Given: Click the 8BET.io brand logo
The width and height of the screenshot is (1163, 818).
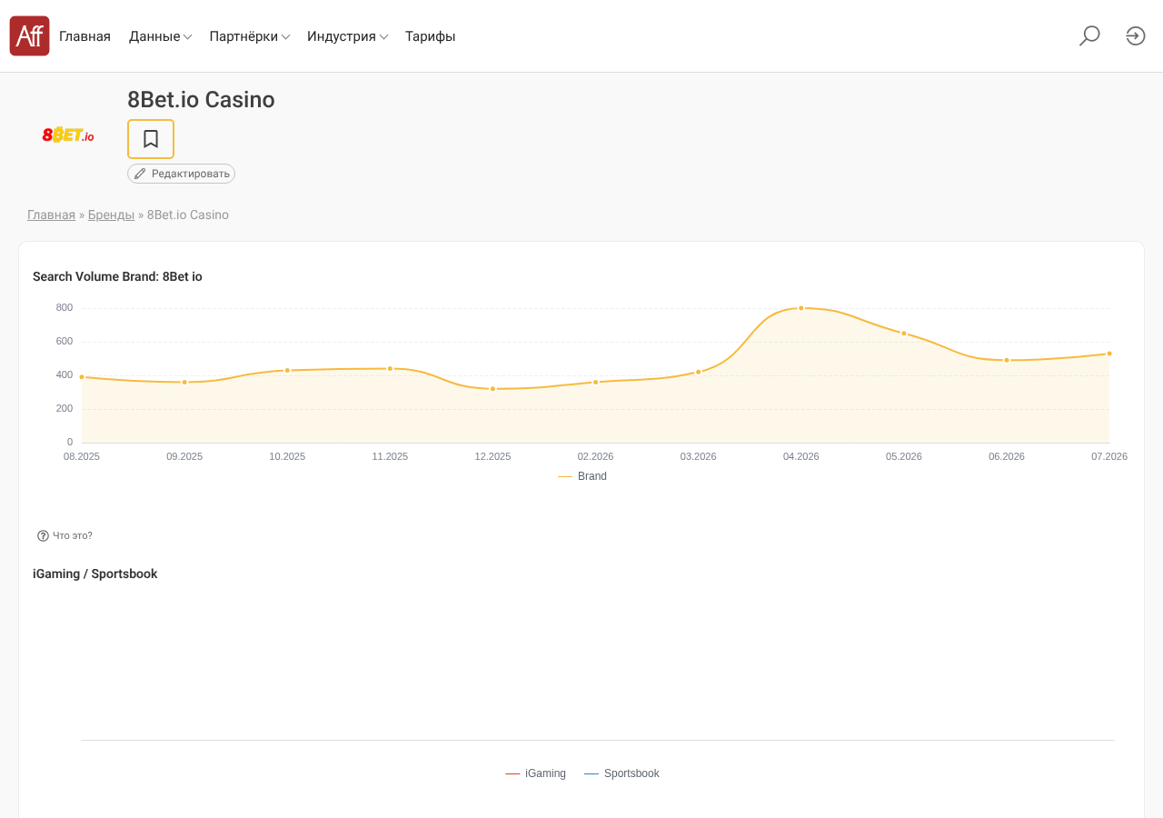Looking at the screenshot, I should tap(68, 135).
